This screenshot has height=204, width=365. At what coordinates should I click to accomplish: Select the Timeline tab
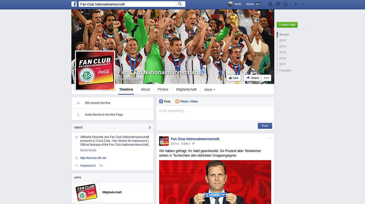[x=126, y=89]
